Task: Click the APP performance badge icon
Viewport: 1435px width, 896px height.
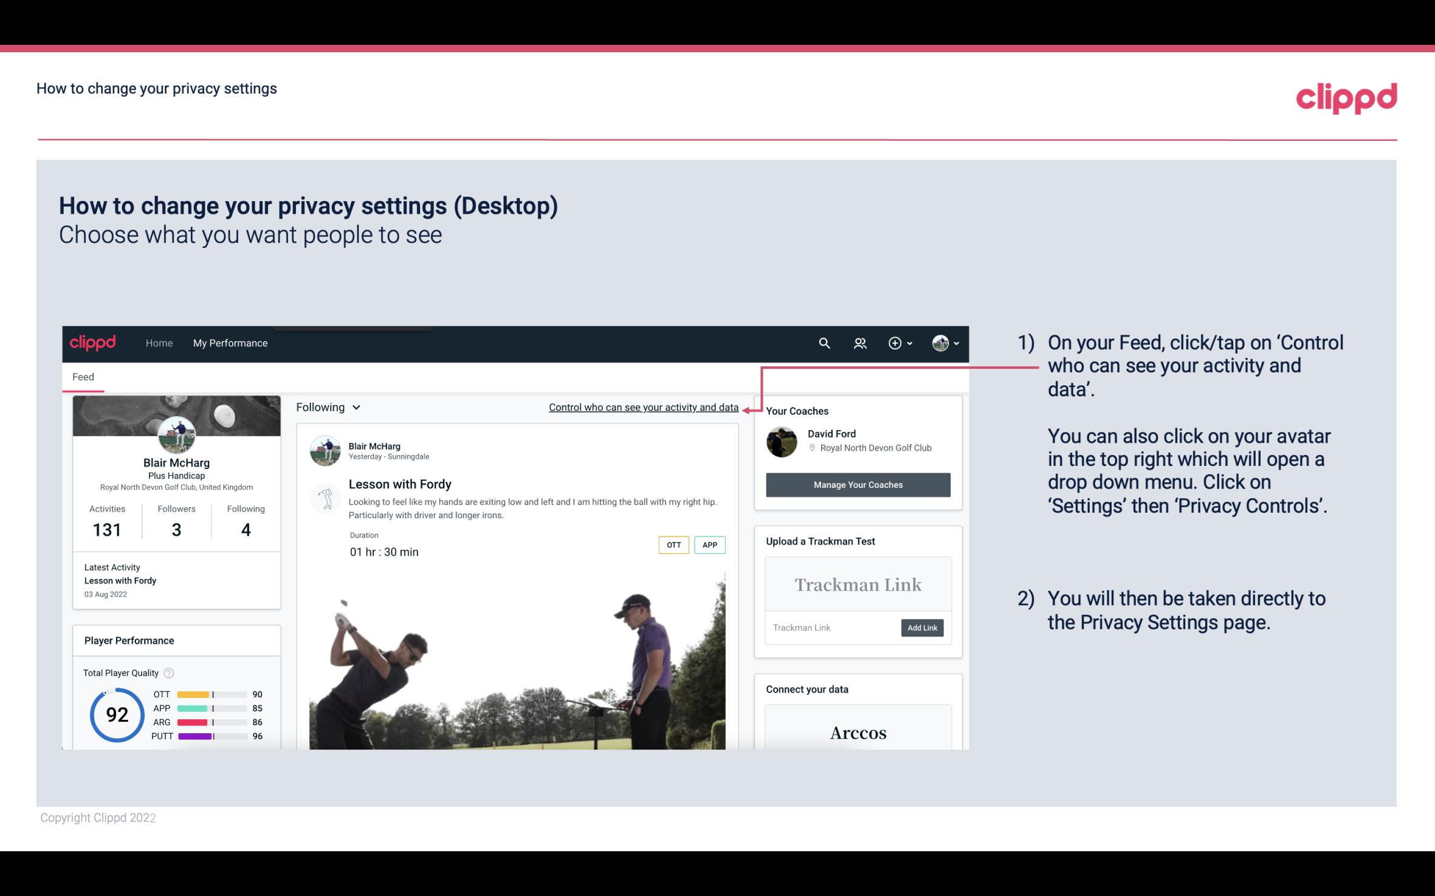Action: click(711, 544)
